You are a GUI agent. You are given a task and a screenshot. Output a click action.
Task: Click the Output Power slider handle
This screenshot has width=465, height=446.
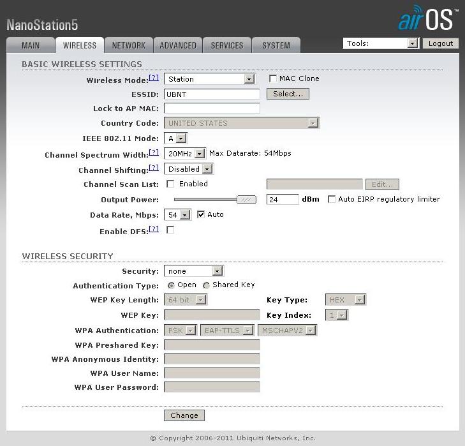[x=246, y=200]
